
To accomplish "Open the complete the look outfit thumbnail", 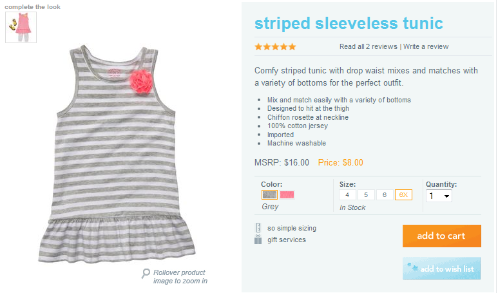I will point(21,28).
